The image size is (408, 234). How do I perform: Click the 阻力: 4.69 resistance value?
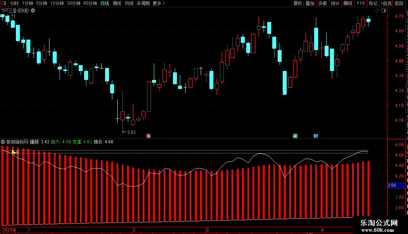61,142
